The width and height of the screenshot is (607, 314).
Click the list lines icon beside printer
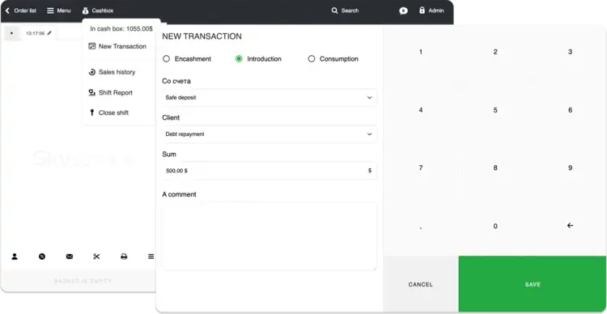click(x=151, y=257)
